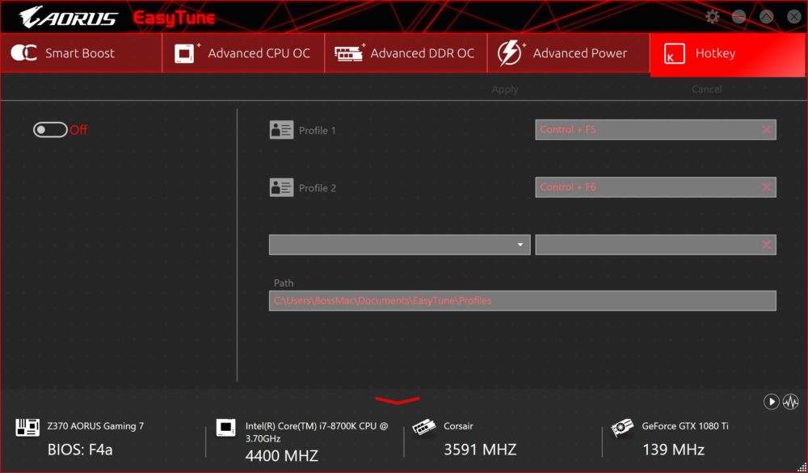Click the Profile 2 card icon

coord(281,187)
